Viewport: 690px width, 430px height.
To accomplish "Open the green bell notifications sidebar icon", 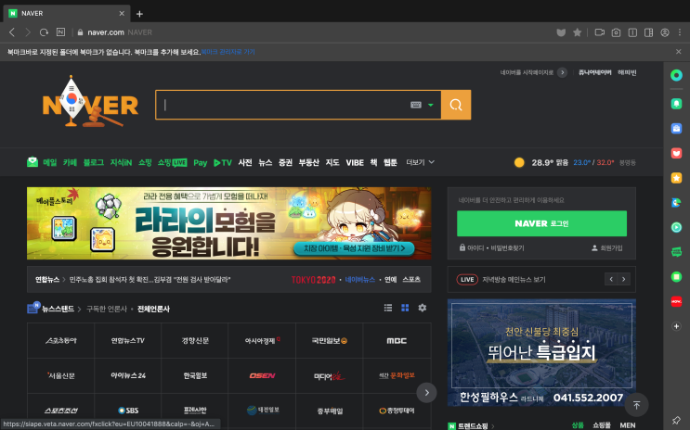I will (676, 104).
